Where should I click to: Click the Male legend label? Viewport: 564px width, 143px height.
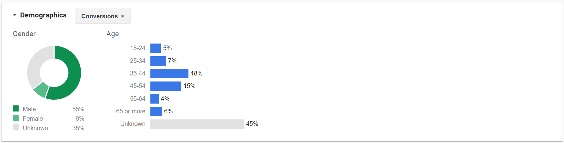[x=29, y=109]
